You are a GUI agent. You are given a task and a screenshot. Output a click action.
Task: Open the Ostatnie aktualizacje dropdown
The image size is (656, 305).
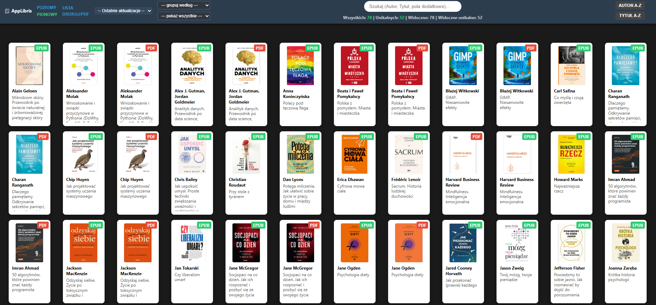click(124, 11)
